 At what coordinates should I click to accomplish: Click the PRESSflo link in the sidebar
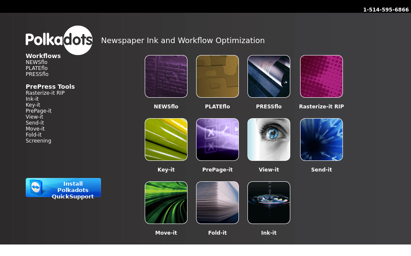coord(37,74)
